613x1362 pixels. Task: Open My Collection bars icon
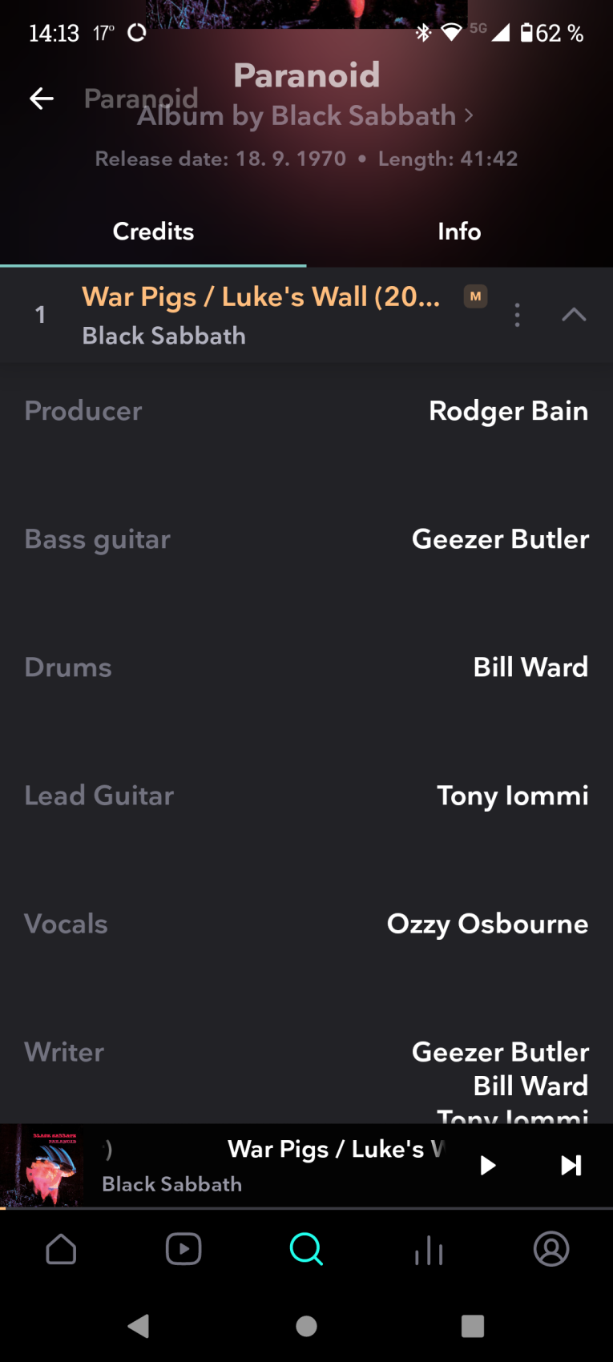pyautogui.click(x=429, y=1250)
